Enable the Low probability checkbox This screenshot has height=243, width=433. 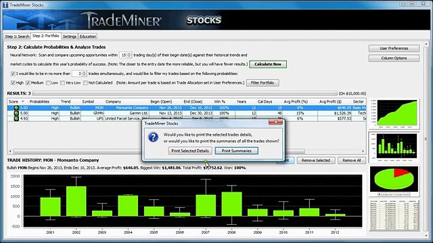pos(48,82)
